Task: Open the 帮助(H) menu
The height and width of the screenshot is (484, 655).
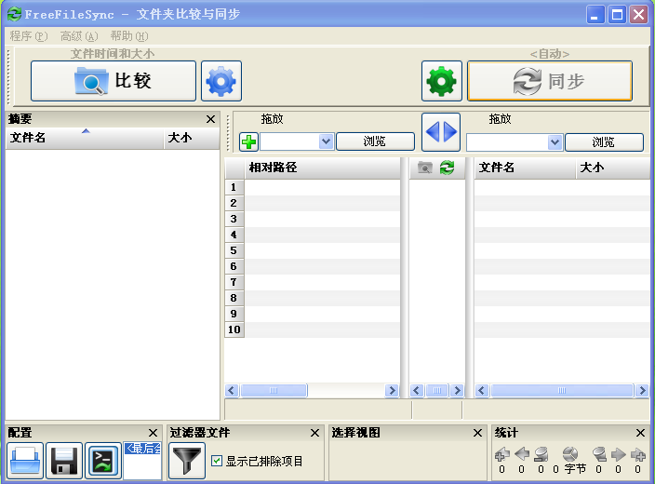Action: [129, 36]
